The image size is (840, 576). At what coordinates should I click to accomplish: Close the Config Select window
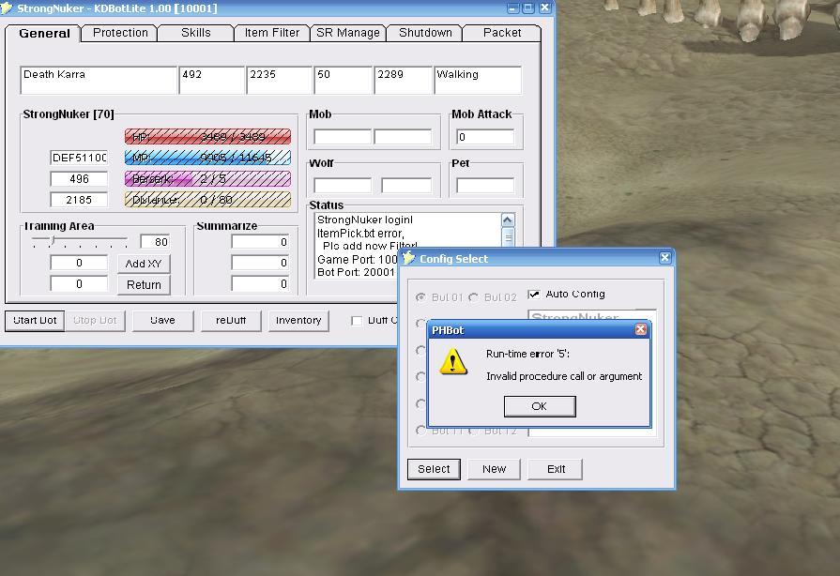point(664,258)
